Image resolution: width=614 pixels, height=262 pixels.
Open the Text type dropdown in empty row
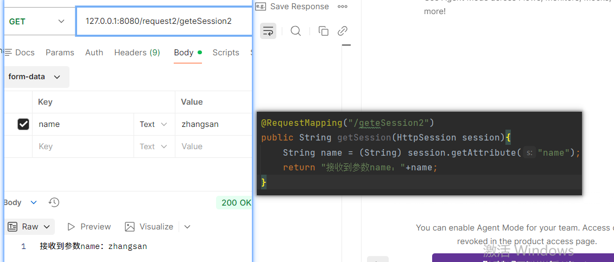pos(154,146)
